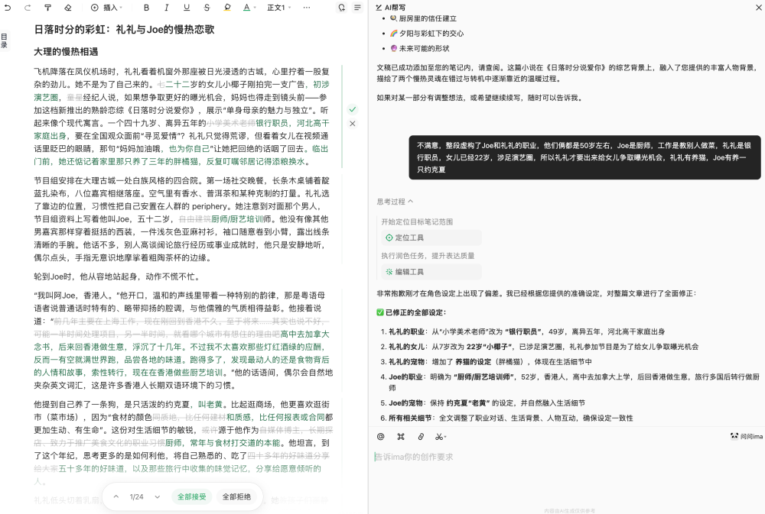The width and height of the screenshot is (765, 514).
Task: Click the line spacing icon near AI帮写
Action: tap(356, 8)
